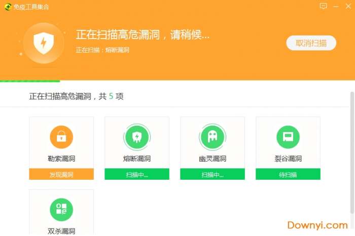
Task: Click the 勒索漏洞 label text
Action: [x=61, y=159]
